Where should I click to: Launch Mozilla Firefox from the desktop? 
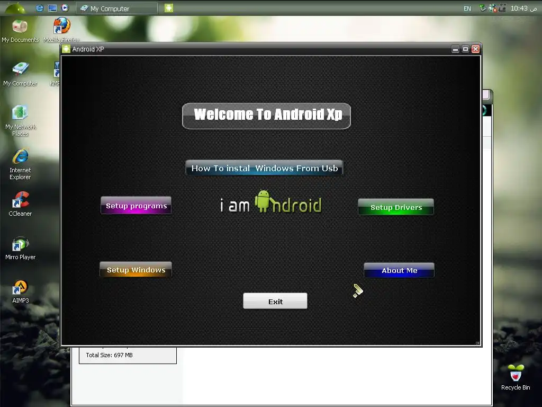point(61,30)
